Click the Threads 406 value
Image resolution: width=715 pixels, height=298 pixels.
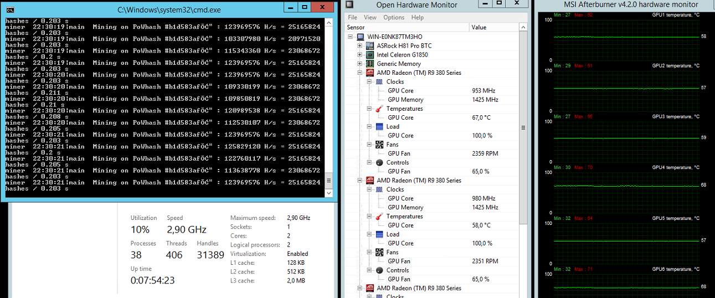[174, 255]
